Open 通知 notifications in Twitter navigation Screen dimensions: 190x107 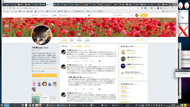tap(54, 15)
